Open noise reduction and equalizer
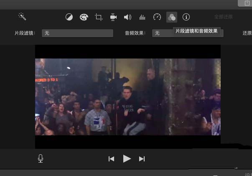Screen dimensions: 252x176 [x=142, y=17]
